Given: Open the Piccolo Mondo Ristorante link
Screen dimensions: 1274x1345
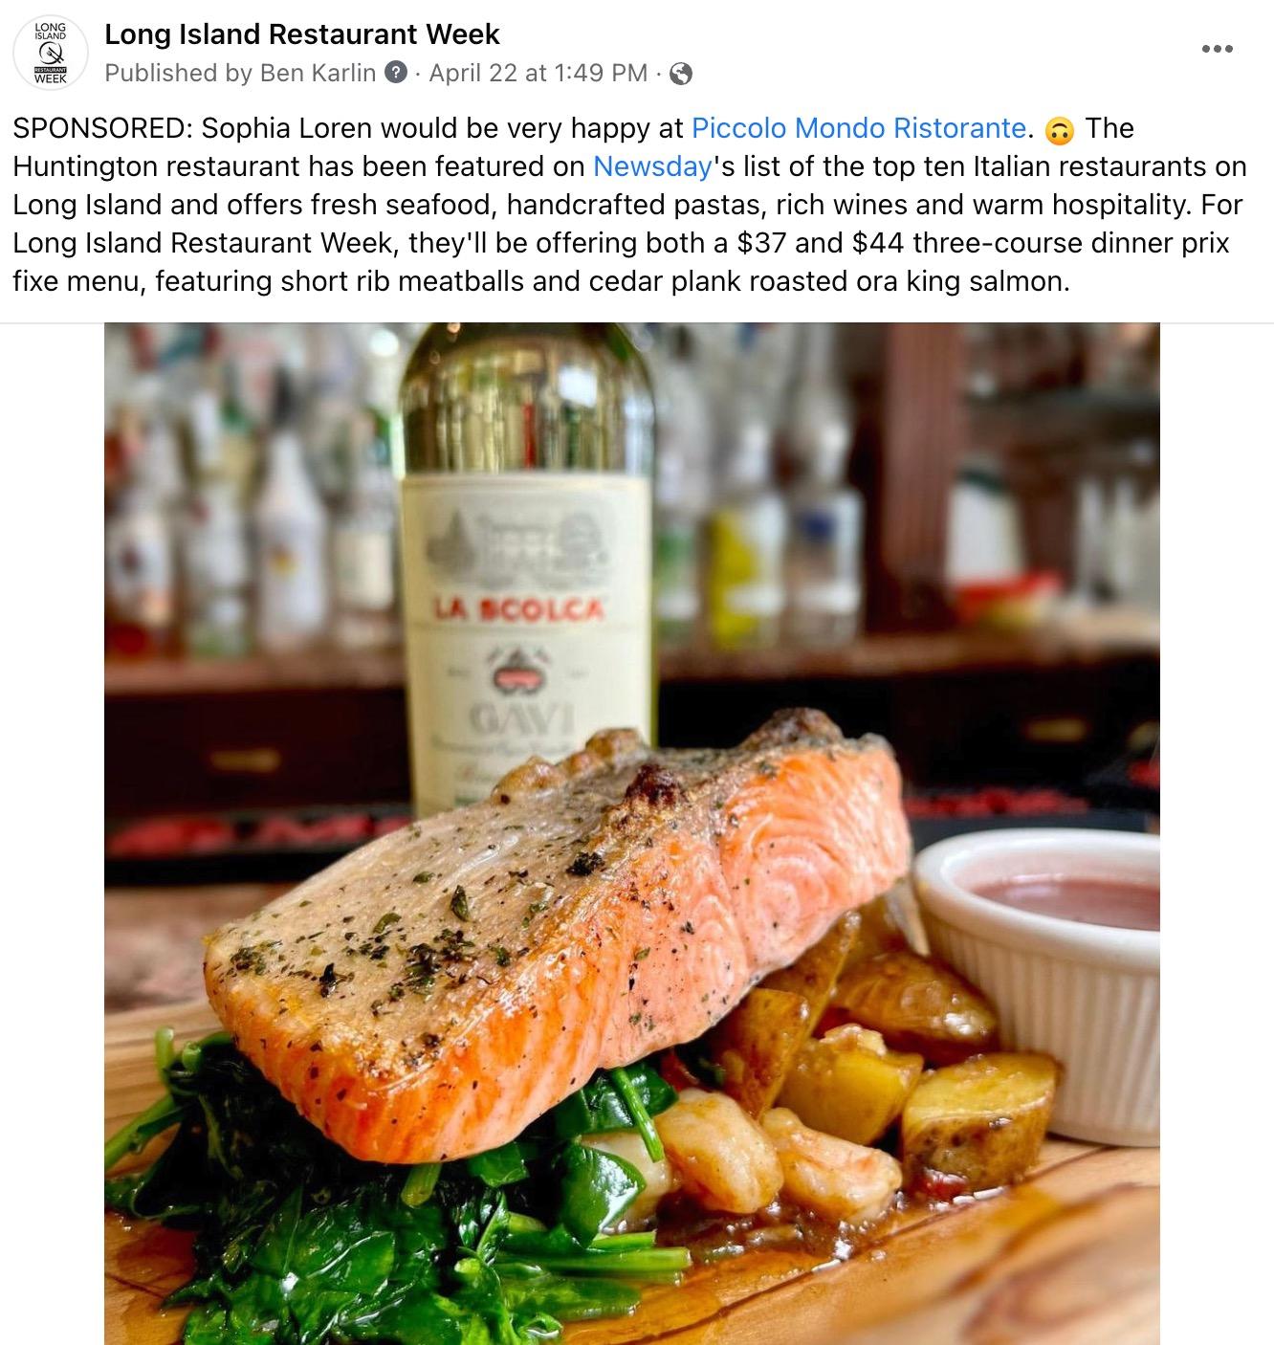Looking at the screenshot, I should coord(859,128).
